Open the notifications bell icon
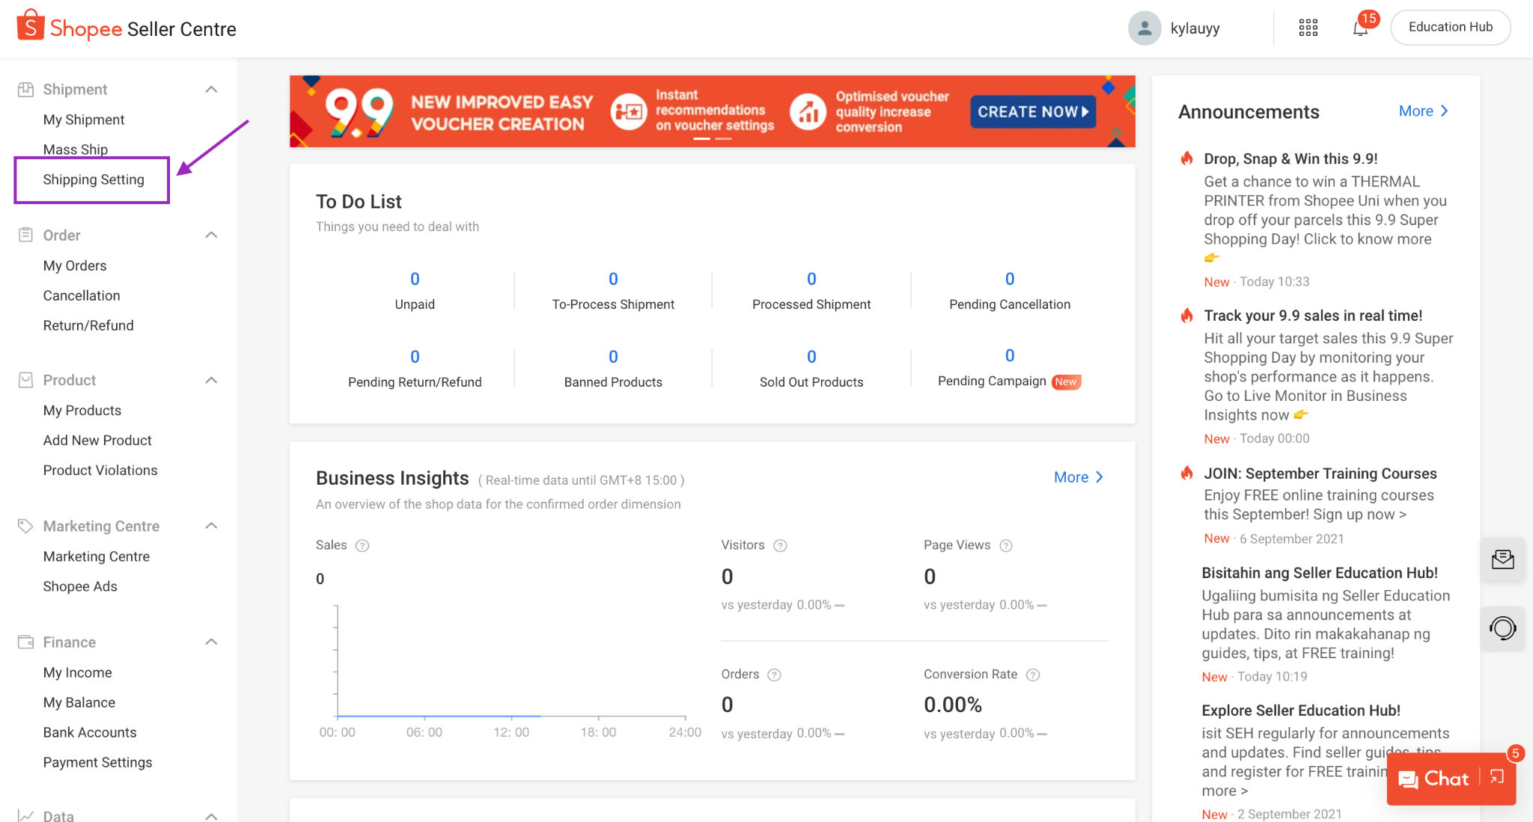1533x822 pixels. (x=1360, y=28)
